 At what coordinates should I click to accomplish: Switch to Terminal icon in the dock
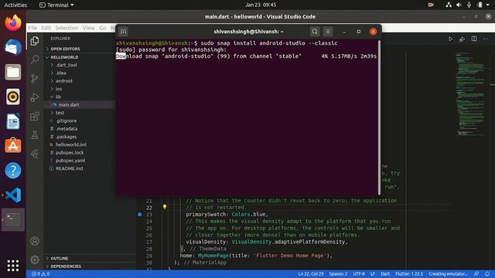pyautogui.click(x=13, y=219)
